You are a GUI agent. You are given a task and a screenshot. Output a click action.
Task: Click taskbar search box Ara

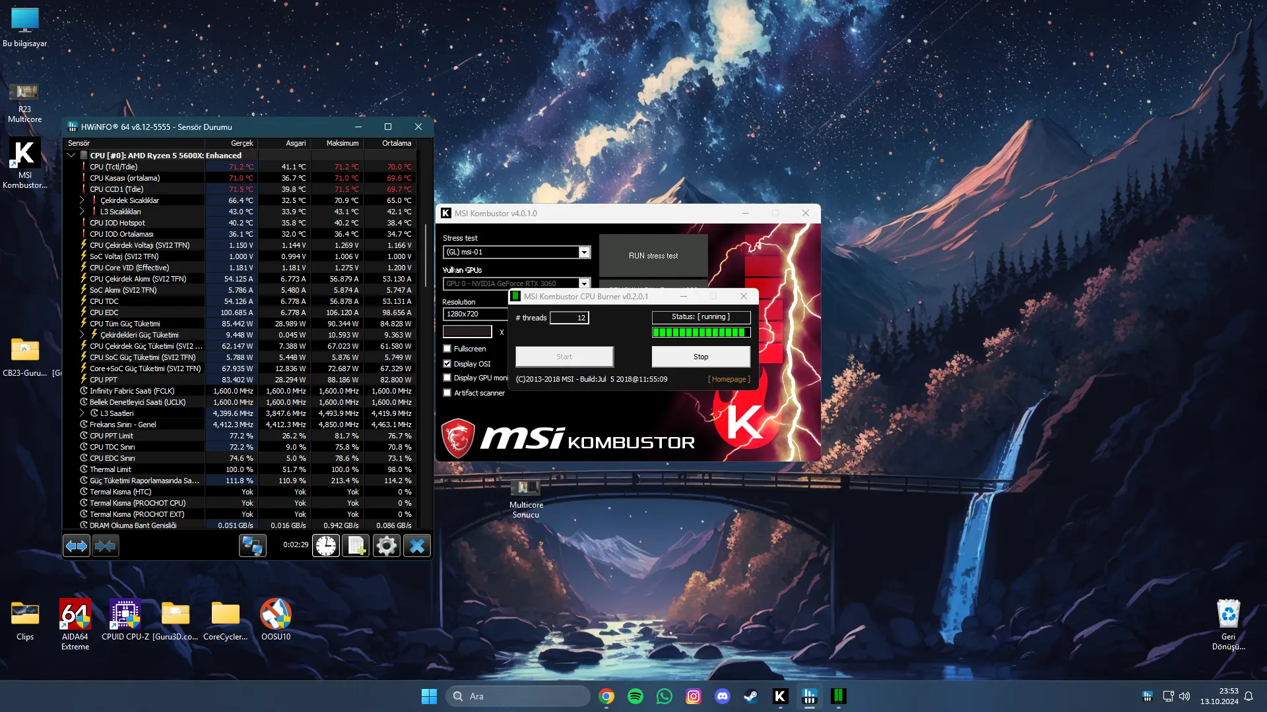click(518, 696)
